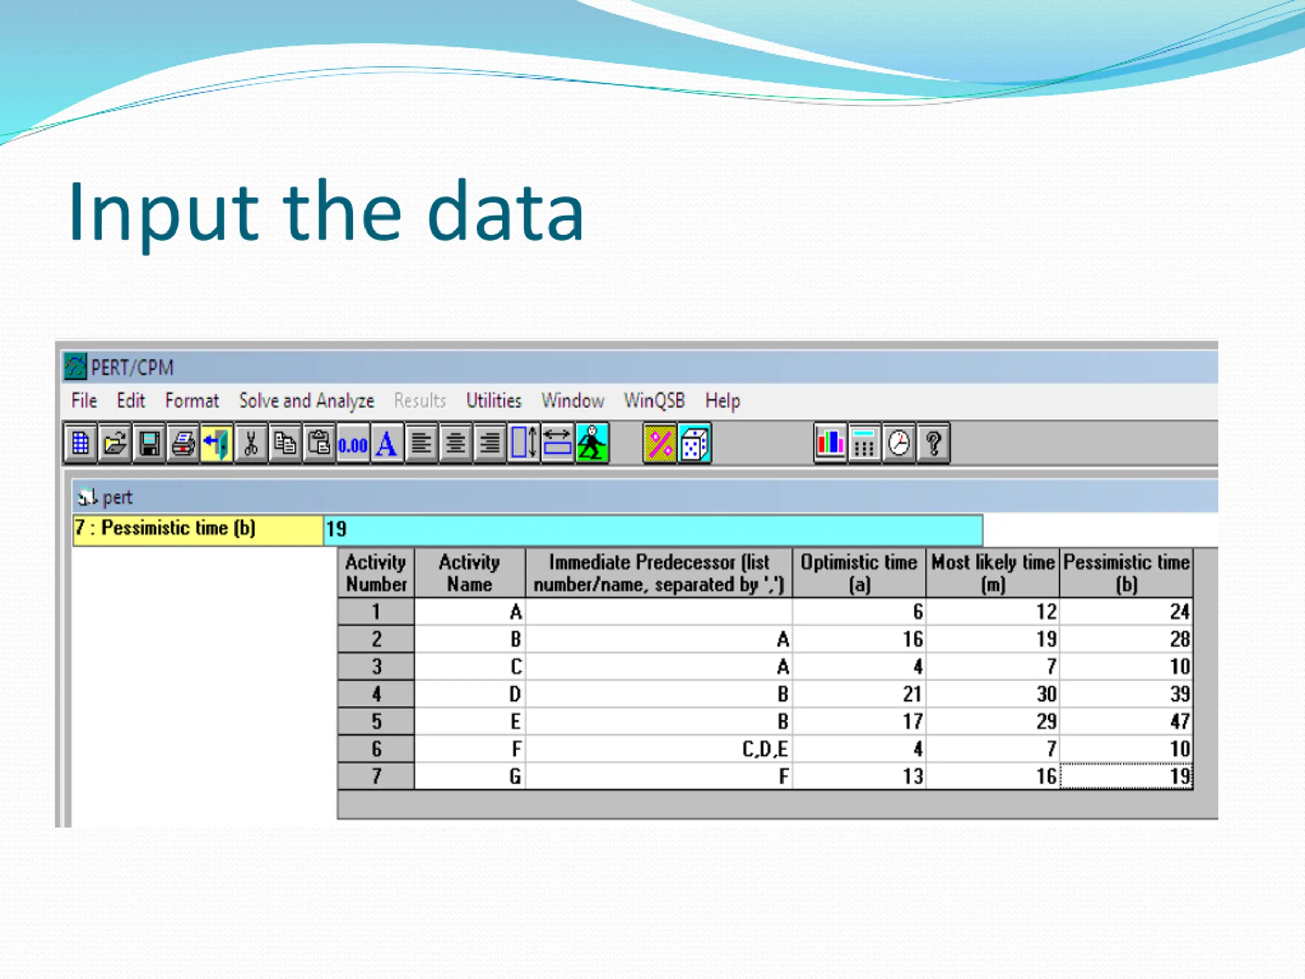Click the print toolbar icon
This screenshot has height=979, width=1305.
(x=183, y=443)
